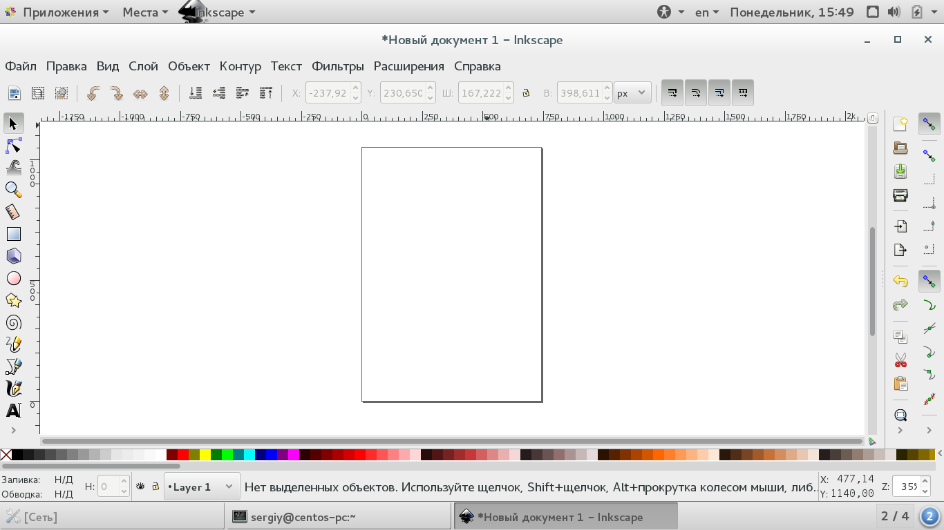Screen dimensions: 944x530
Task: Select the Text tool
Action: pyautogui.click(x=12, y=411)
